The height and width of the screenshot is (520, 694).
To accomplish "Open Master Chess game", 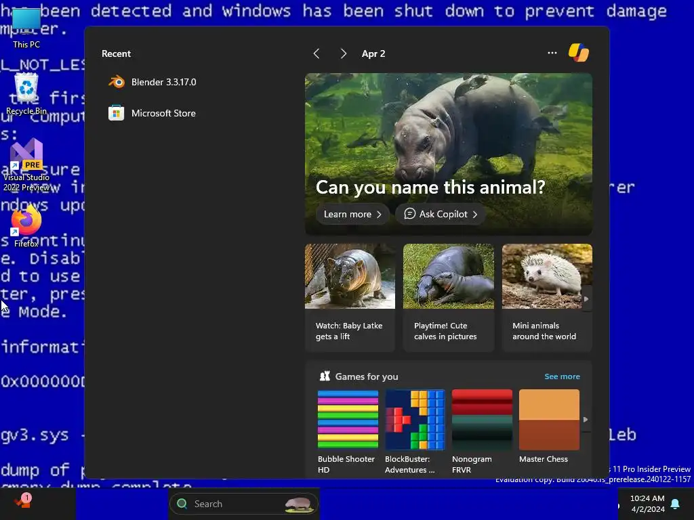I will click(549, 427).
